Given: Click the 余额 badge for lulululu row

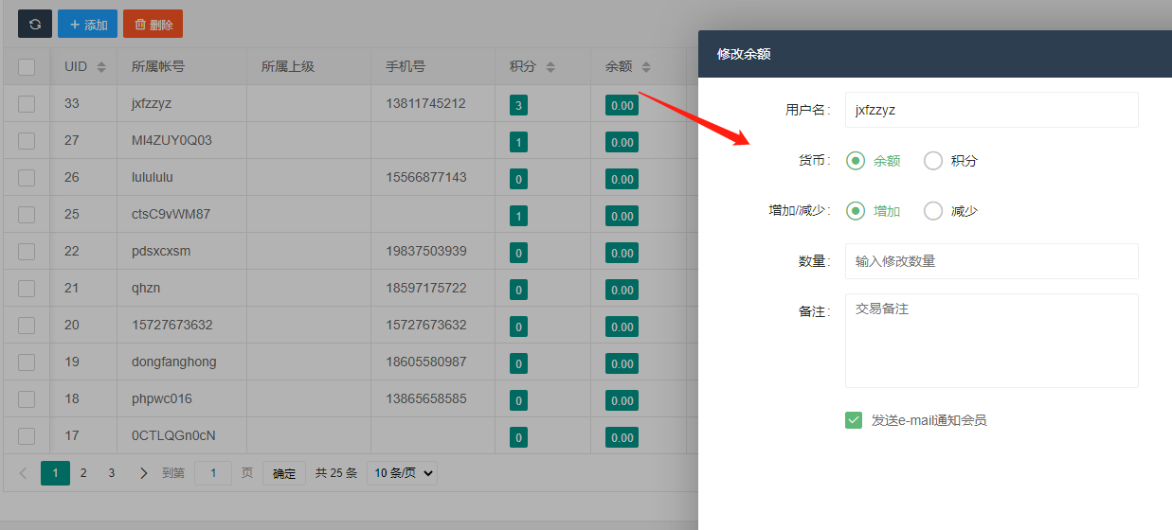Looking at the screenshot, I should tap(622, 179).
